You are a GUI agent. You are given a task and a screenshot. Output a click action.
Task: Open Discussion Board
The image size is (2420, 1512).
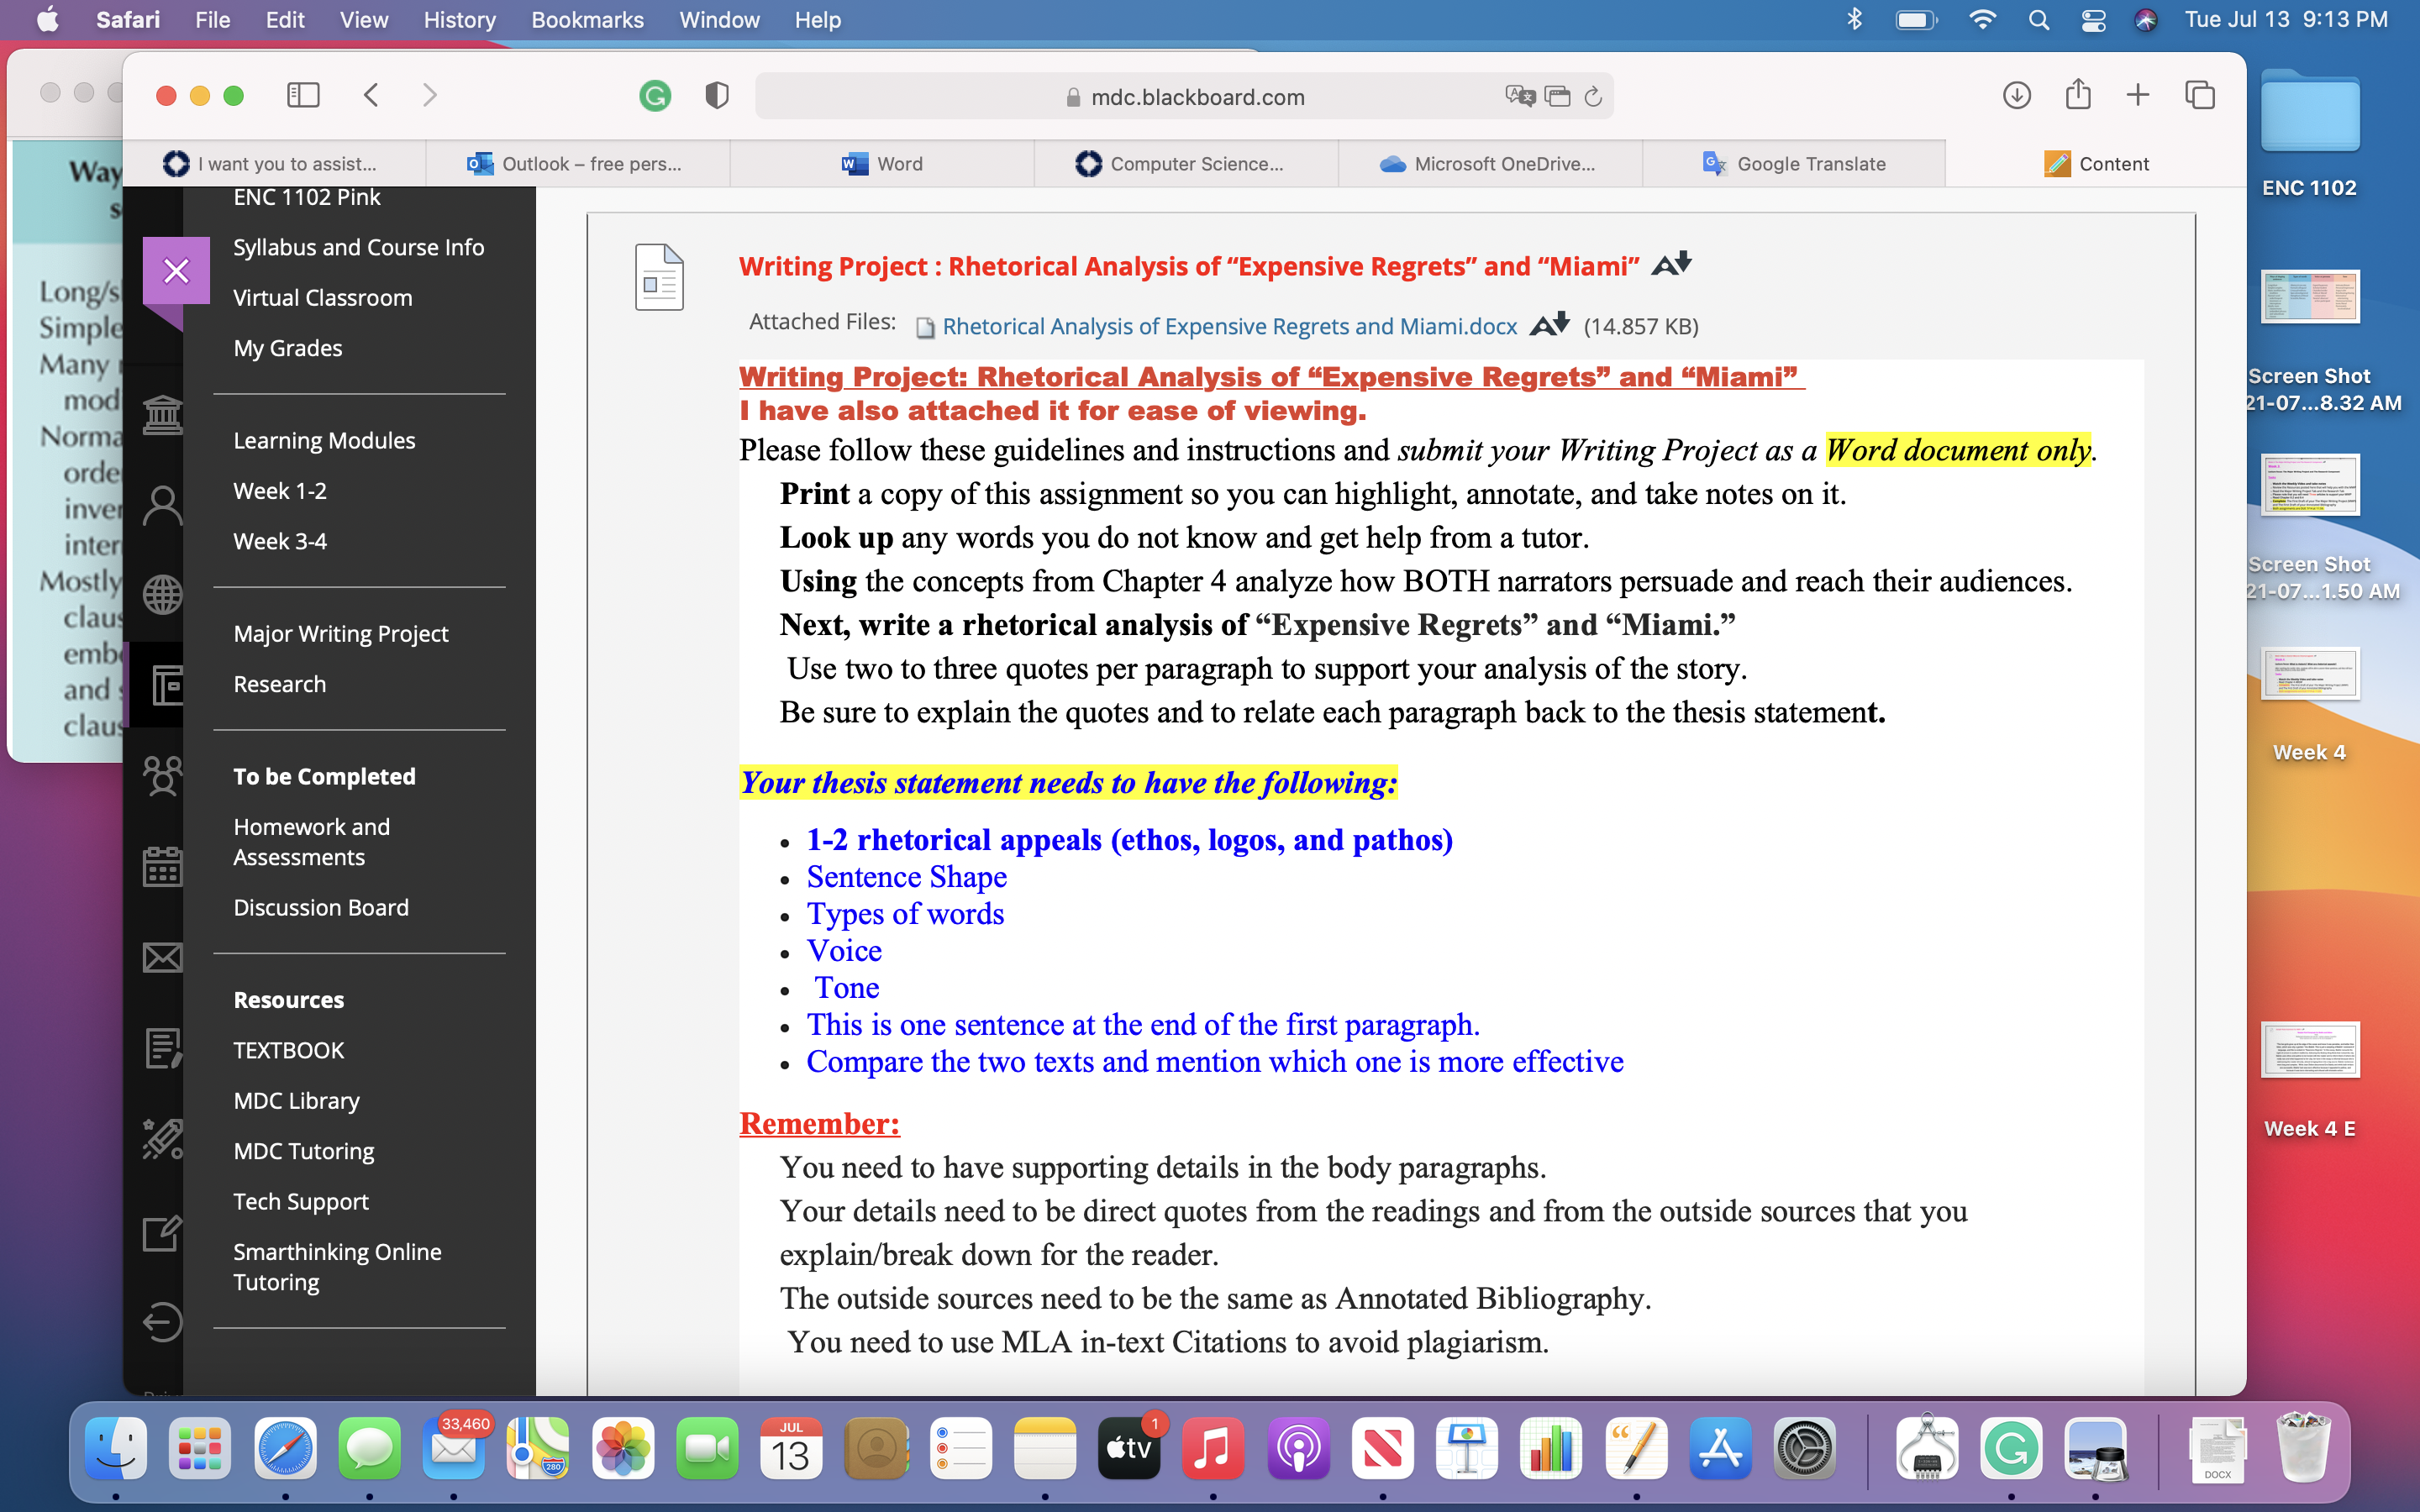(321, 907)
